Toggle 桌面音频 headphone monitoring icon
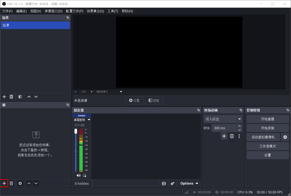This screenshot has height=196, width=291. 85,175
